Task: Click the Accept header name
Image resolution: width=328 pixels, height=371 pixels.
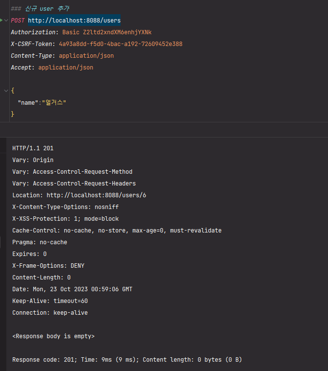Action: [21, 68]
